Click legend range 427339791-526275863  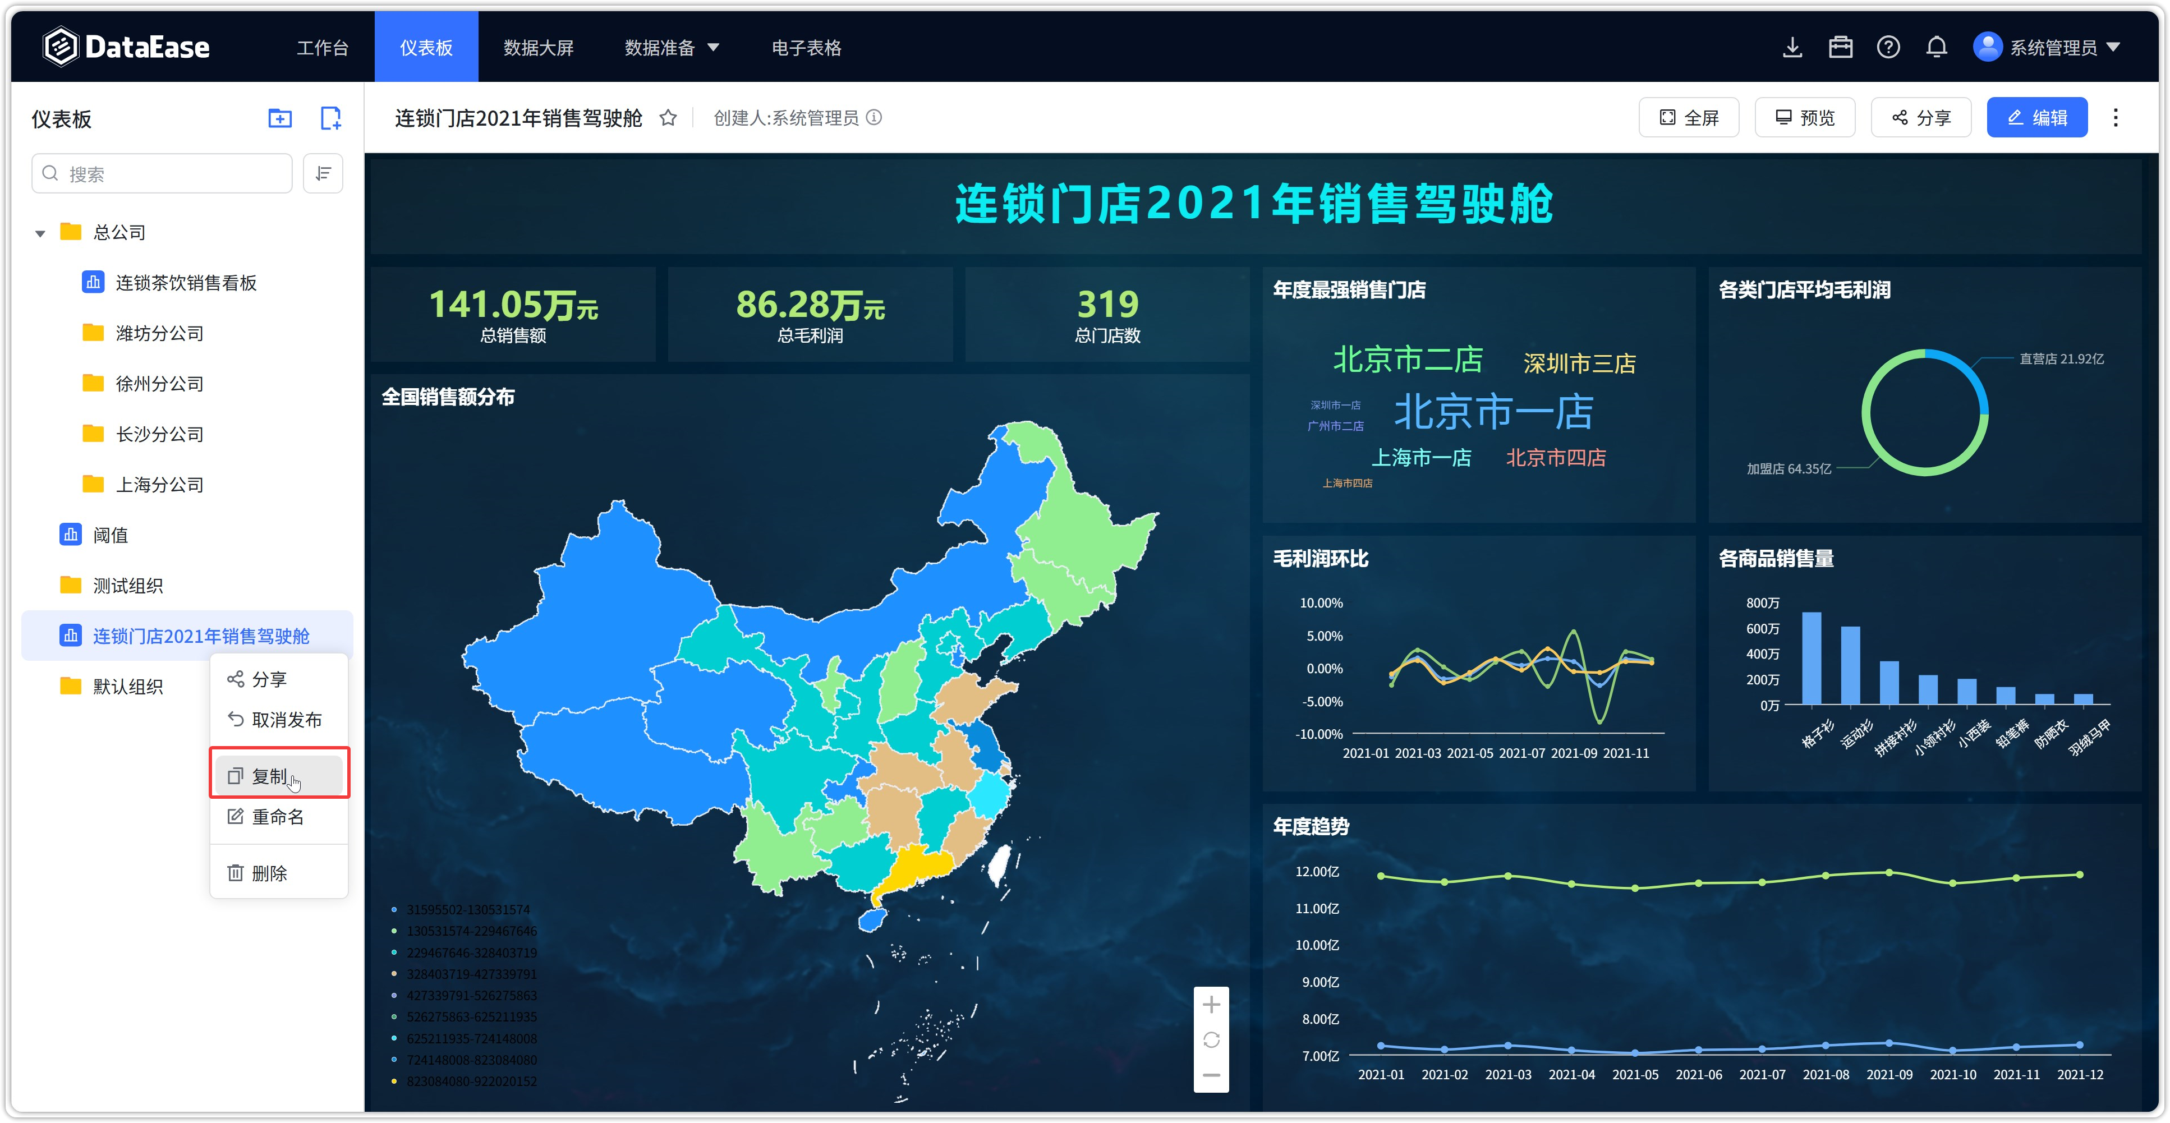(x=463, y=996)
